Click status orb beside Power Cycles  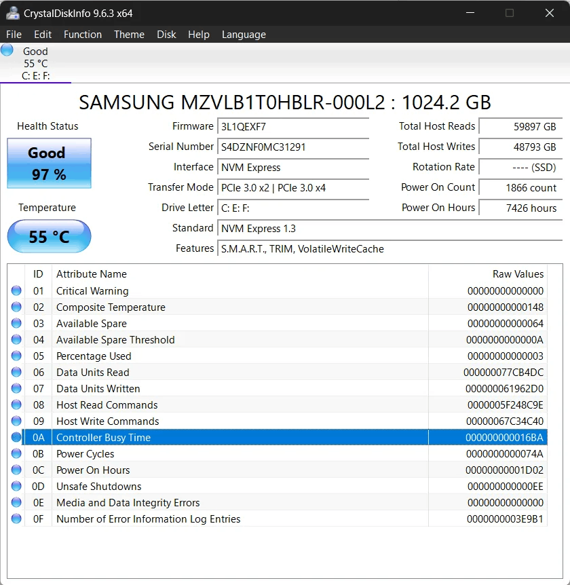tap(16, 454)
